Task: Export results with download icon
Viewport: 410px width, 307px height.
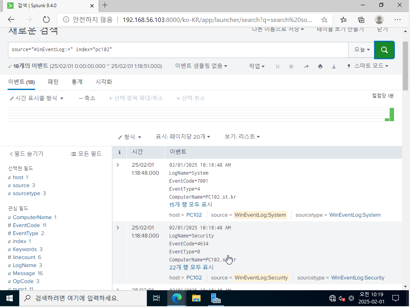Action: point(334,66)
